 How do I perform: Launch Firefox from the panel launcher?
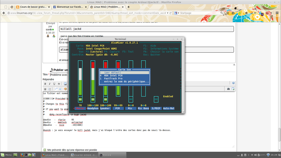(22, 155)
